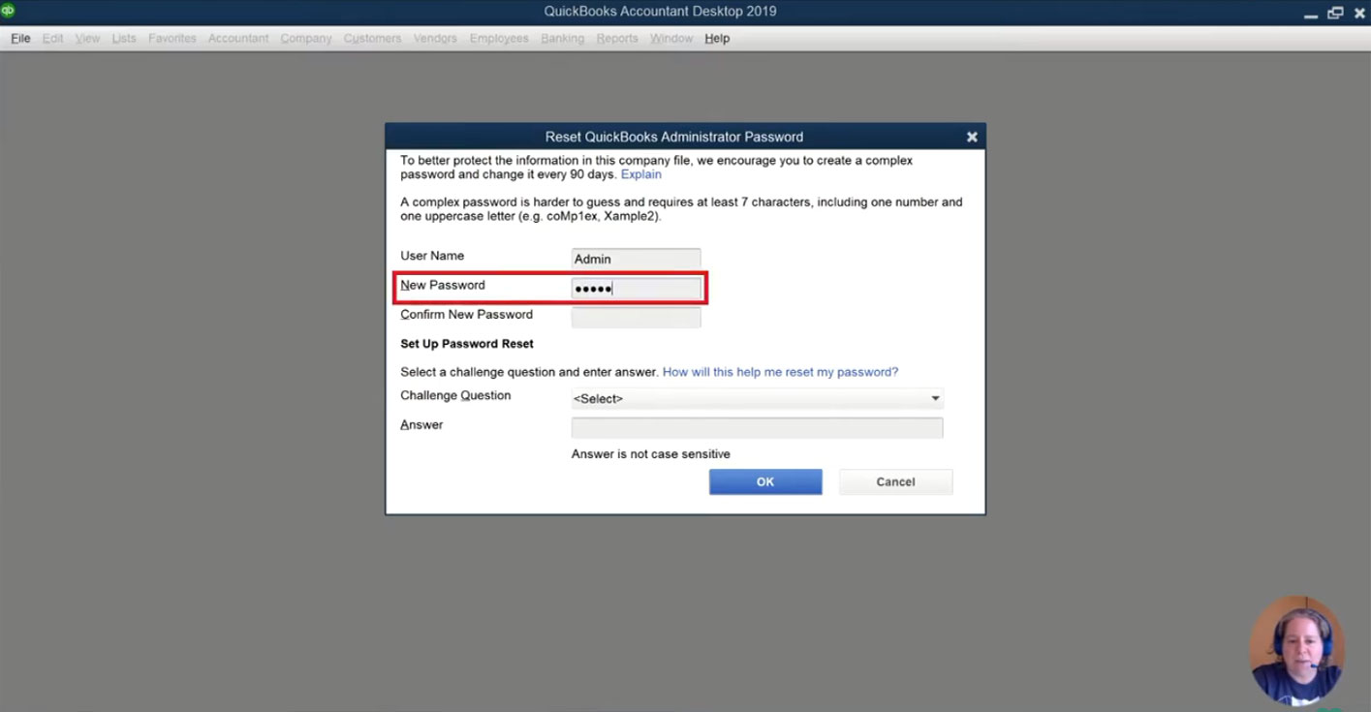The image size is (1371, 712).
Task: Close the Reset Administrator Password dialog
Action: coord(972,137)
